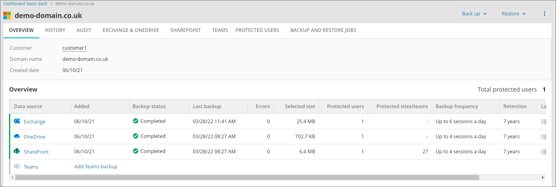The width and height of the screenshot is (556, 187).
Task: Click the SharePoint row bar chart icon
Action: tap(543, 152)
